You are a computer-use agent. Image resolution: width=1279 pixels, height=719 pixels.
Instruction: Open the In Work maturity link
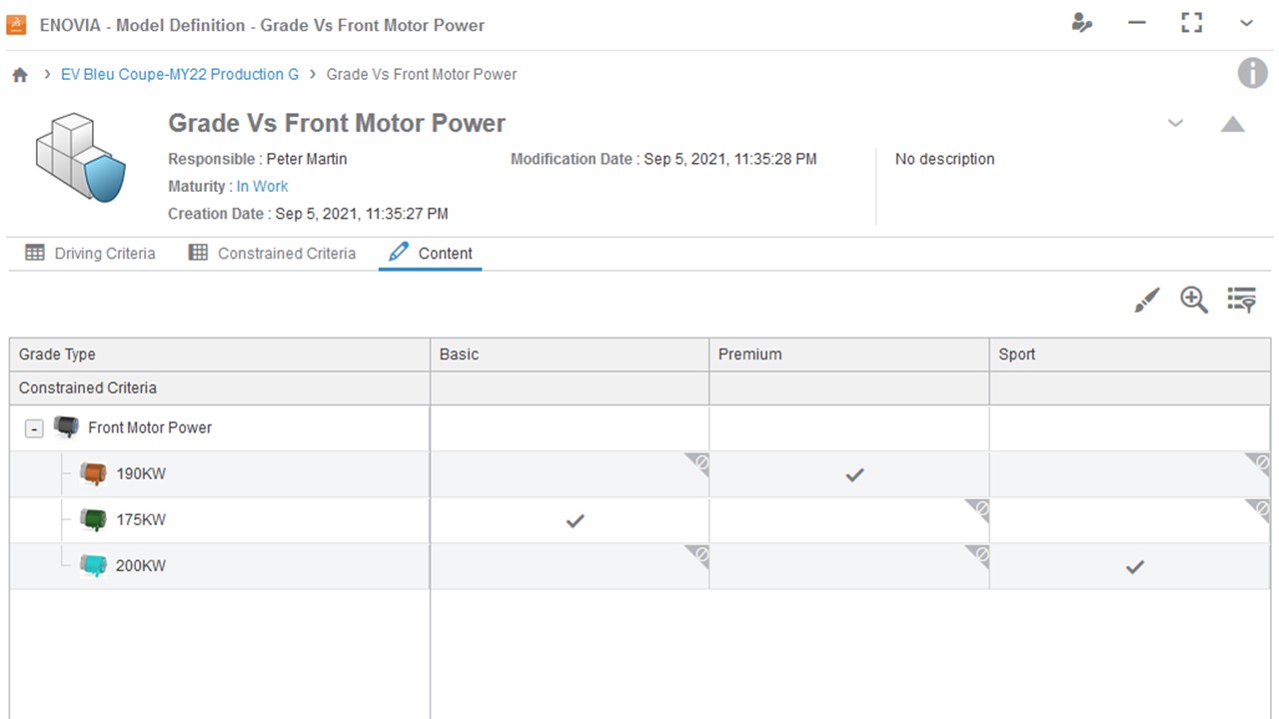(x=262, y=186)
